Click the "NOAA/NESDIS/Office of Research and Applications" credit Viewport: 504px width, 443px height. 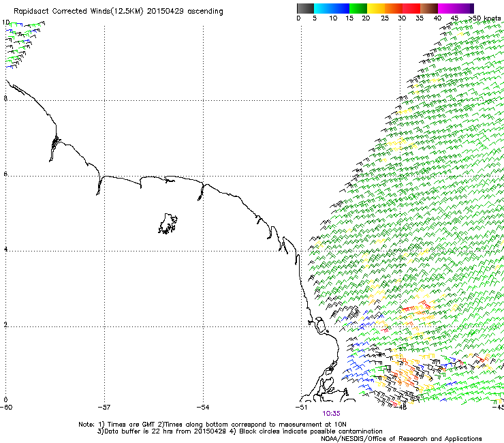(401, 439)
